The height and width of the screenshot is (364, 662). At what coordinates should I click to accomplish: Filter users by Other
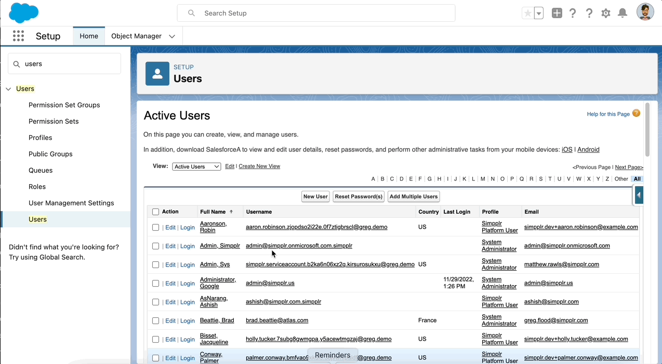(x=621, y=179)
